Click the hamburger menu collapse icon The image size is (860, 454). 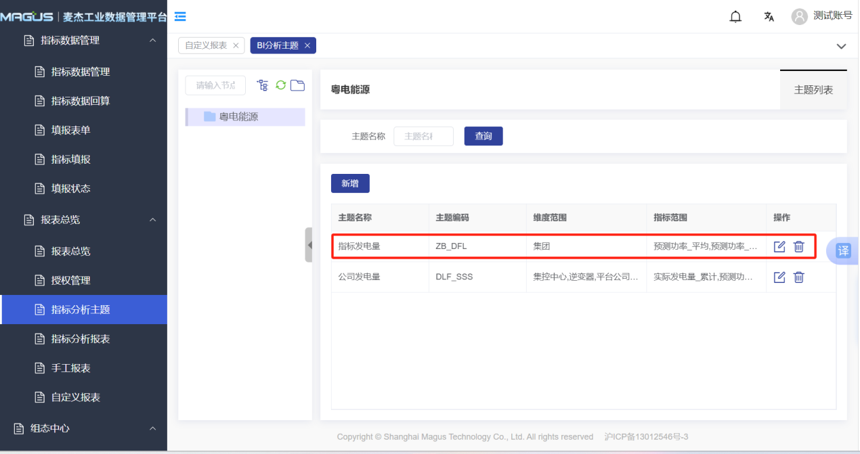click(x=181, y=16)
